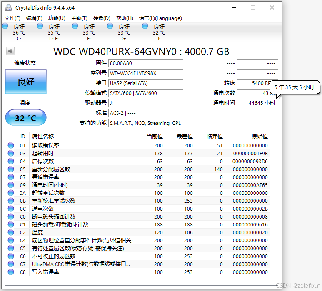Viewport: 322px width, 291px height.
Task: Open the 编辑(E) menu
Action: click(x=34, y=18)
